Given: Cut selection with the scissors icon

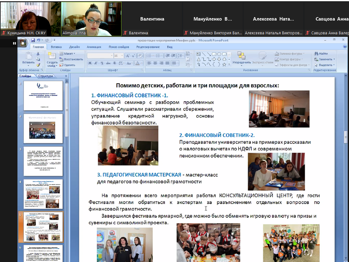Looking at the screenshot, I should (x=38, y=54).
